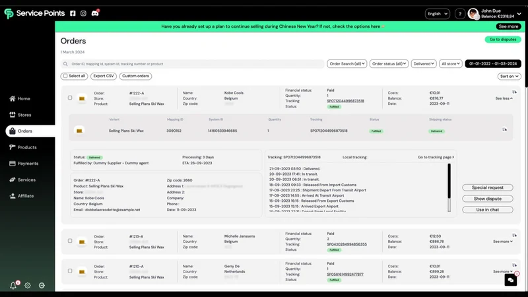Open the Sort on dropdown
Screen dimensions: 528x297
pyautogui.click(x=509, y=77)
